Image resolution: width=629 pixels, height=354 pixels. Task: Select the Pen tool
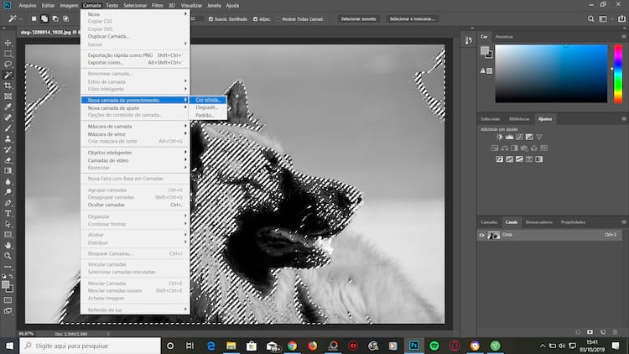8,203
